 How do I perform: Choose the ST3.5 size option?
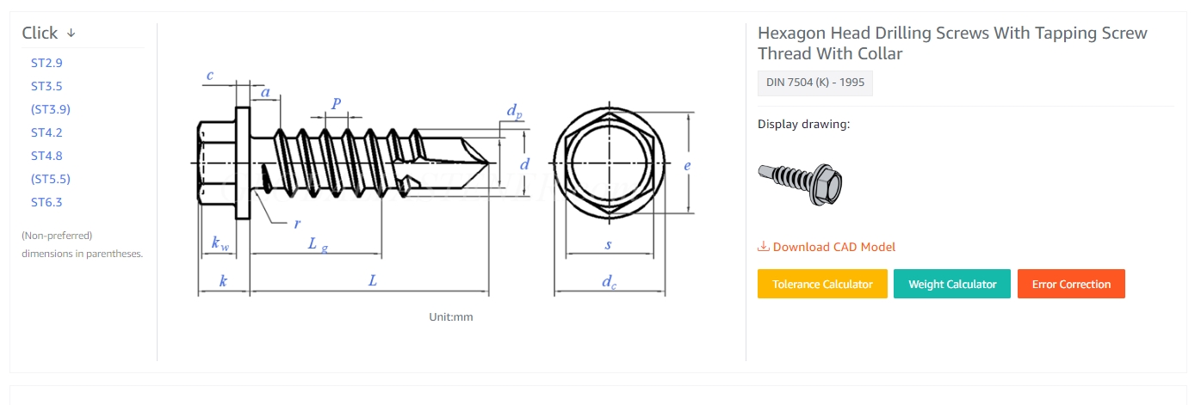pyautogui.click(x=46, y=86)
